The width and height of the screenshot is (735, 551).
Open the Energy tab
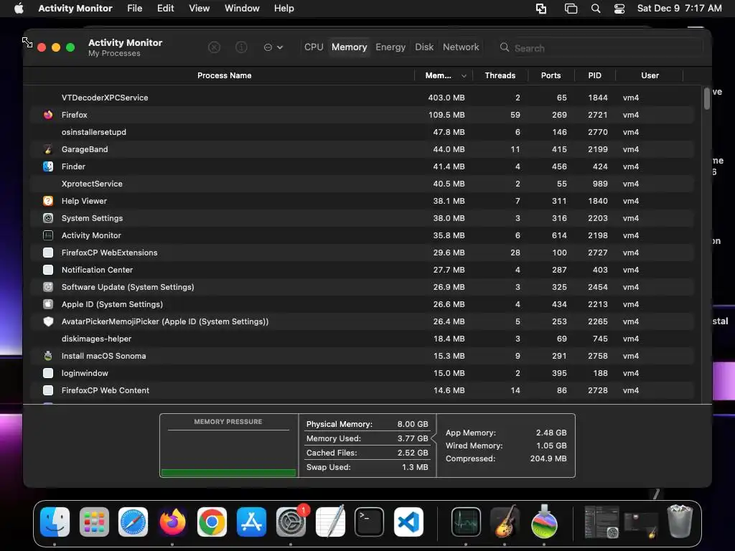390,47
